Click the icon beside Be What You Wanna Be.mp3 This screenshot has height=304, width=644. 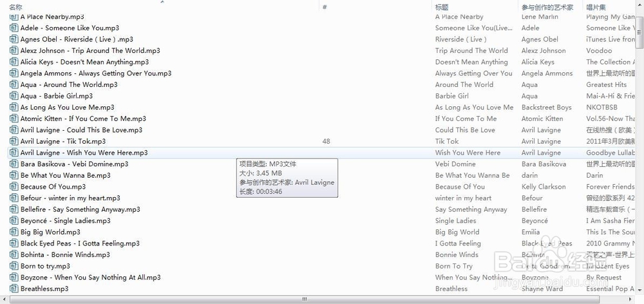[x=14, y=175]
